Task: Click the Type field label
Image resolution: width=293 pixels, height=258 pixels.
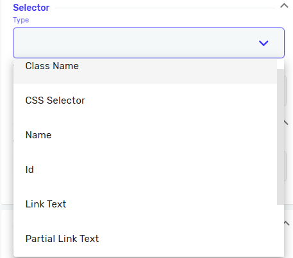Action: pyautogui.click(x=21, y=20)
